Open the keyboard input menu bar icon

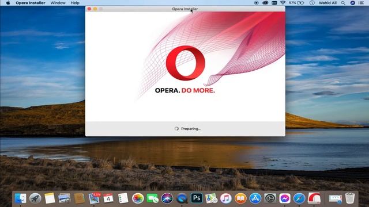point(274,3)
